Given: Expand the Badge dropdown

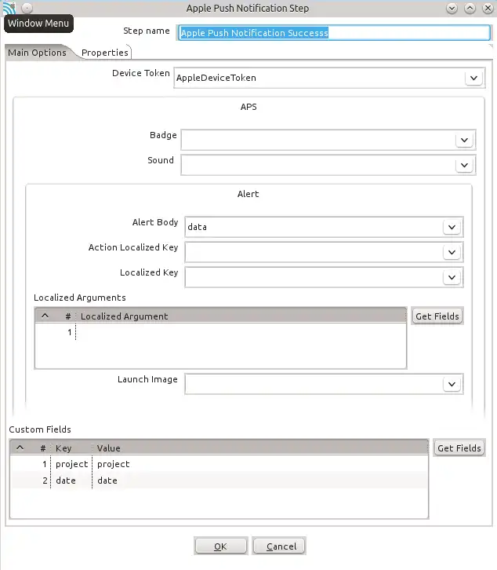Looking at the screenshot, I should tap(464, 140).
